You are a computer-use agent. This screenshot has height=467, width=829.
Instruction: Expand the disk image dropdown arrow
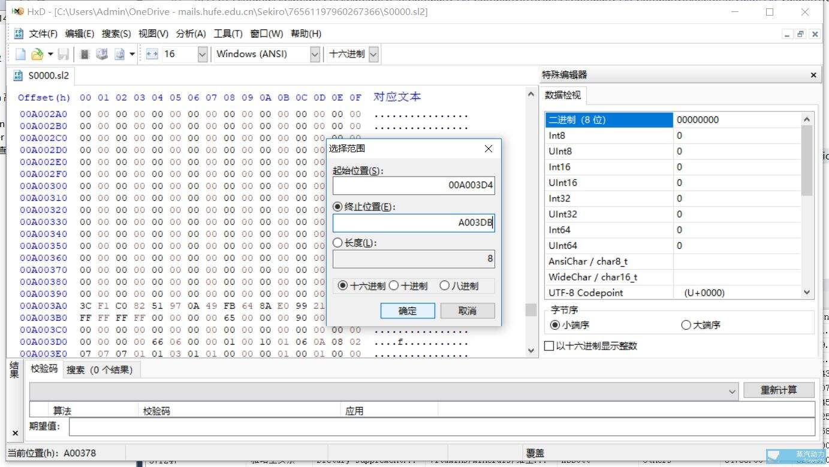(x=132, y=54)
